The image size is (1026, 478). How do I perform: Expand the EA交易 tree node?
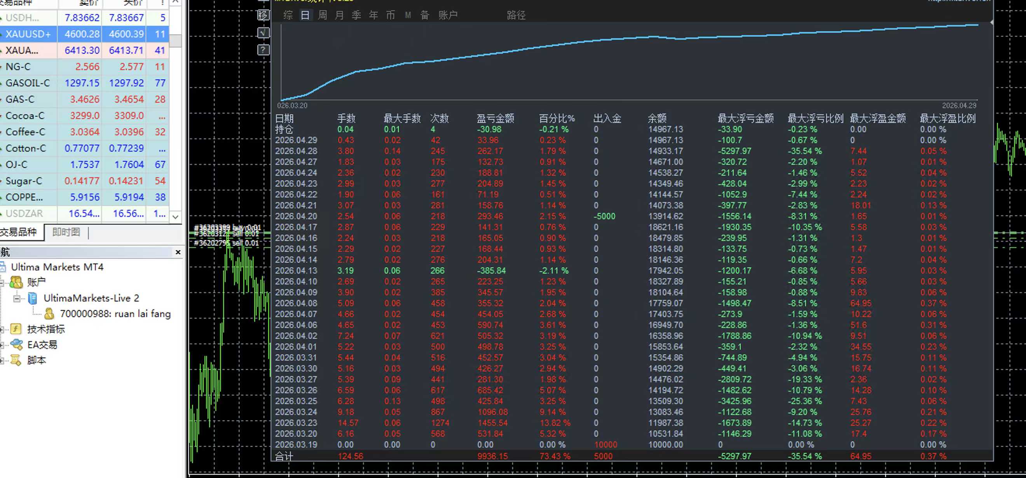[2, 345]
